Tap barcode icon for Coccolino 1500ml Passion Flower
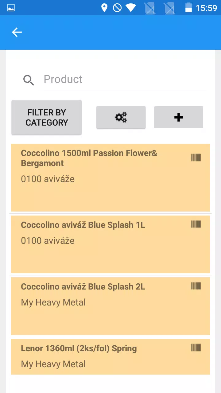 coord(196,158)
